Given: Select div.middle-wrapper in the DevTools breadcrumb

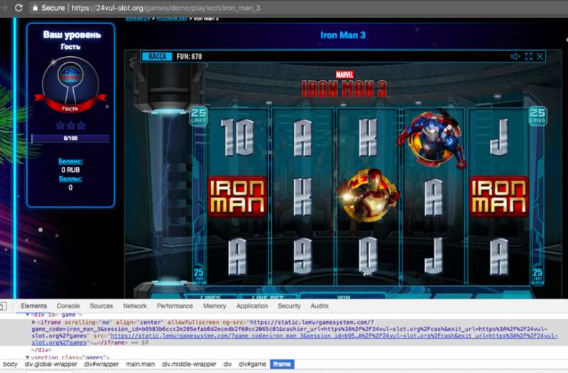Looking at the screenshot, I should 189,364.
